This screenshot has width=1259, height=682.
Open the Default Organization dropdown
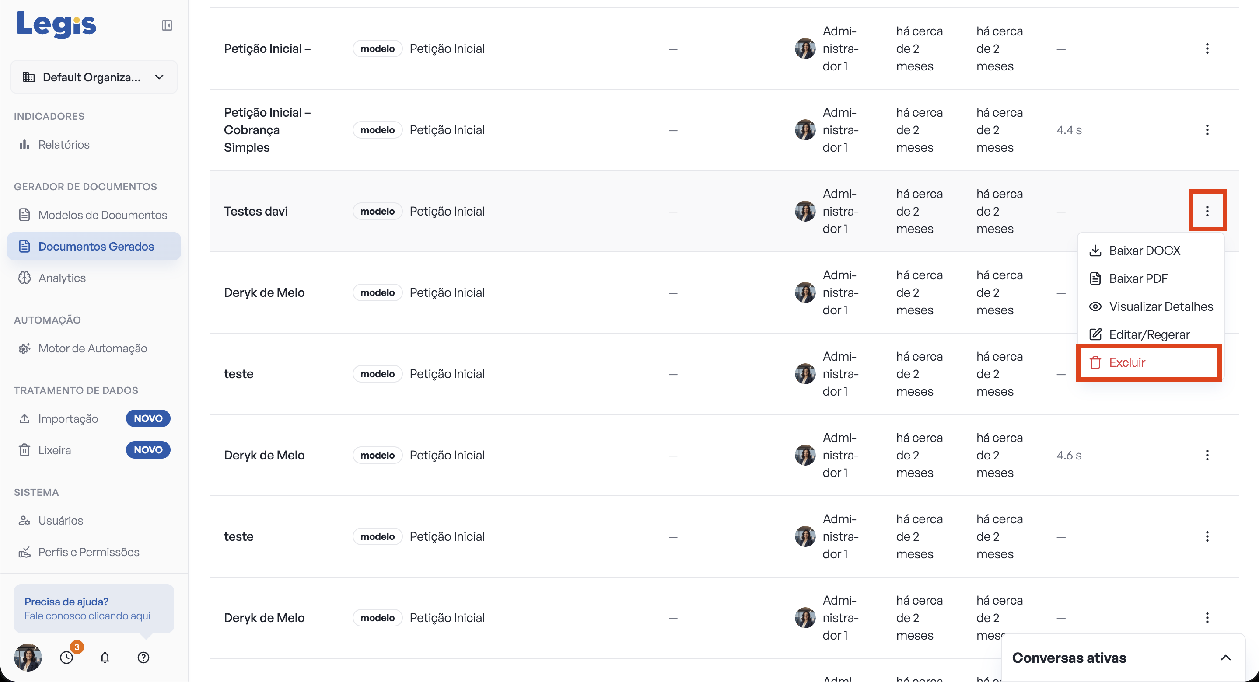coord(94,77)
